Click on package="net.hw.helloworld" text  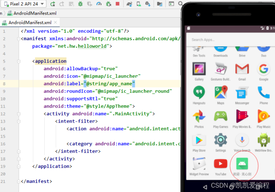(x=71, y=46)
